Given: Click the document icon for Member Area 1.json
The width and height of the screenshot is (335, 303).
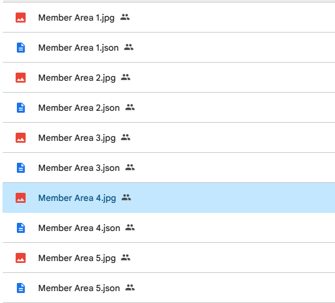Looking at the screenshot, I should click(x=21, y=48).
